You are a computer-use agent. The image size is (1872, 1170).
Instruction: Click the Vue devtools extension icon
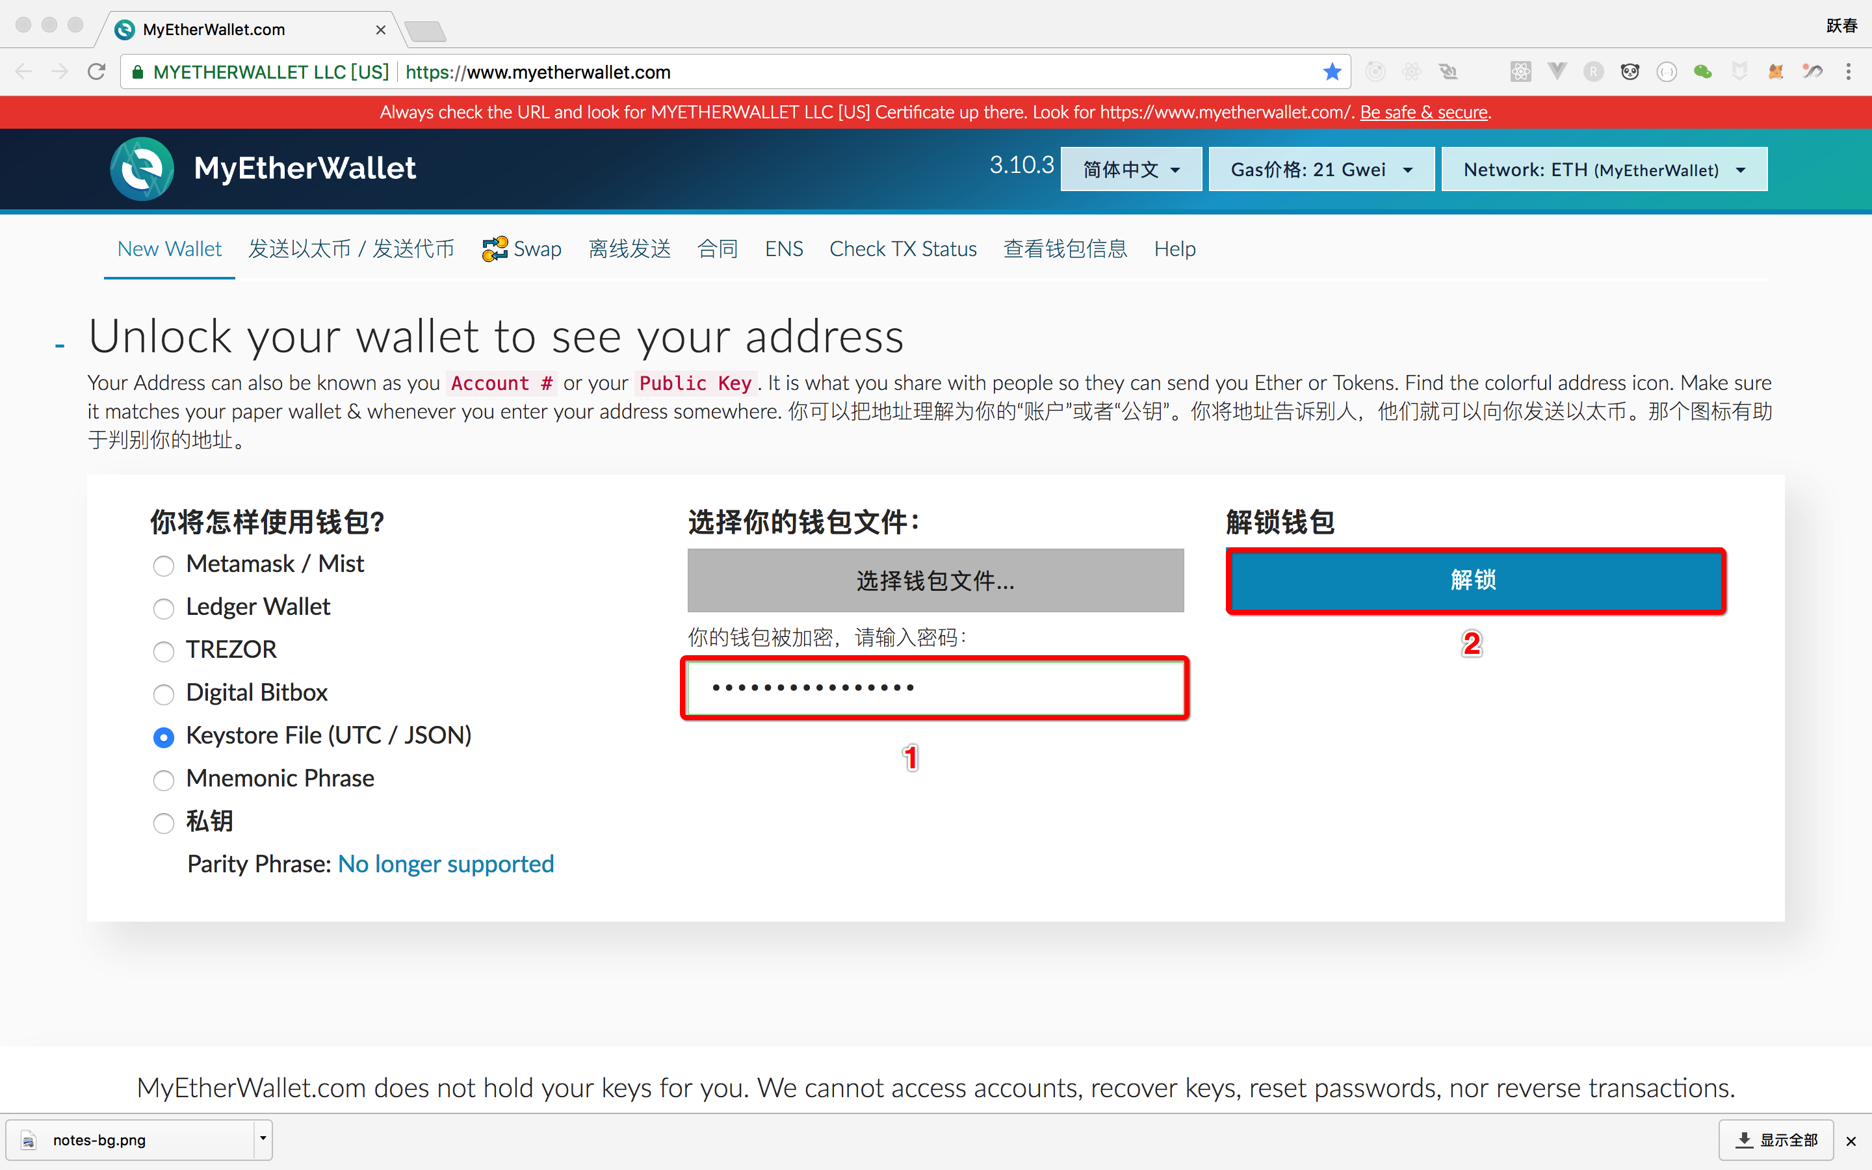coord(1556,72)
